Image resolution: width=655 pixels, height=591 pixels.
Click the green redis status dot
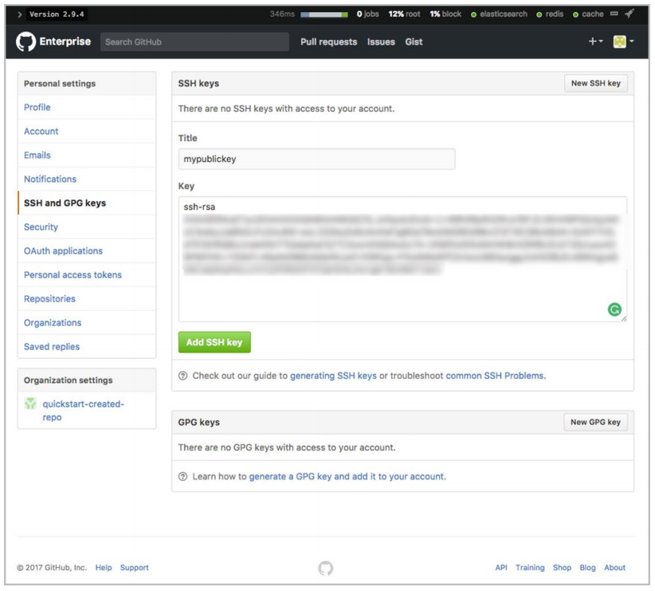[x=539, y=14]
